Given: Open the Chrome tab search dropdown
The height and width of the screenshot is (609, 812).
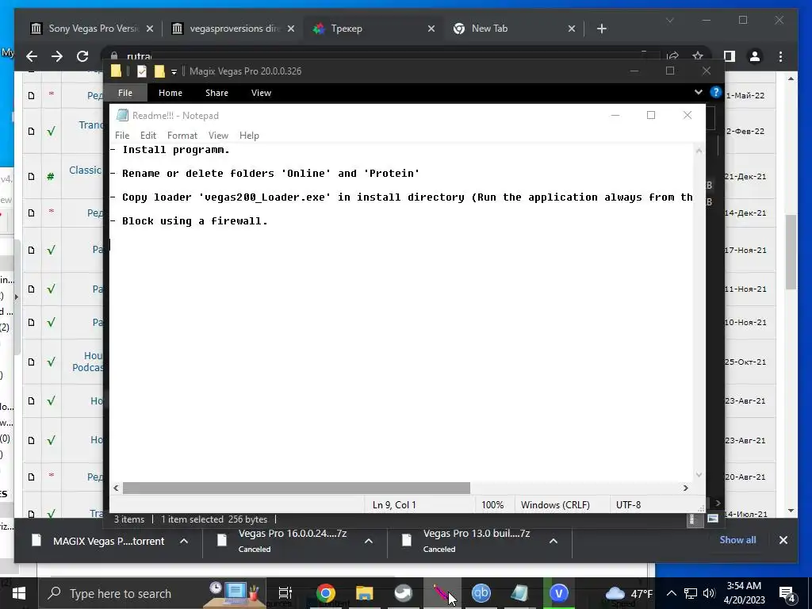Looking at the screenshot, I should tap(669, 20).
